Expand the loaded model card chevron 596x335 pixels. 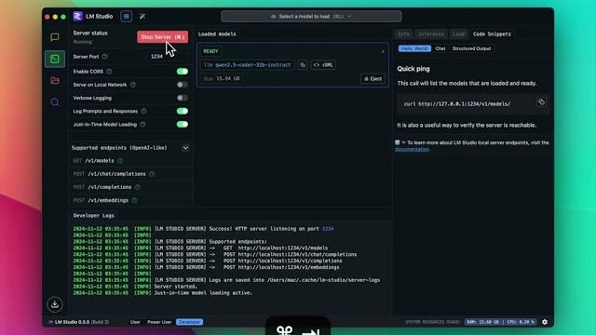click(x=383, y=51)
